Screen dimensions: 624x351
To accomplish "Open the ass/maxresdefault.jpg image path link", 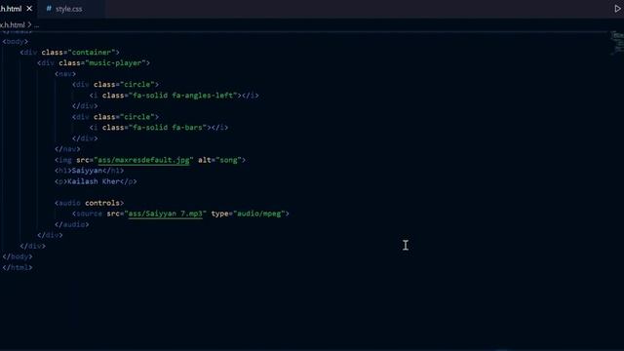I will pyautogui.click(x=143, y=160).
